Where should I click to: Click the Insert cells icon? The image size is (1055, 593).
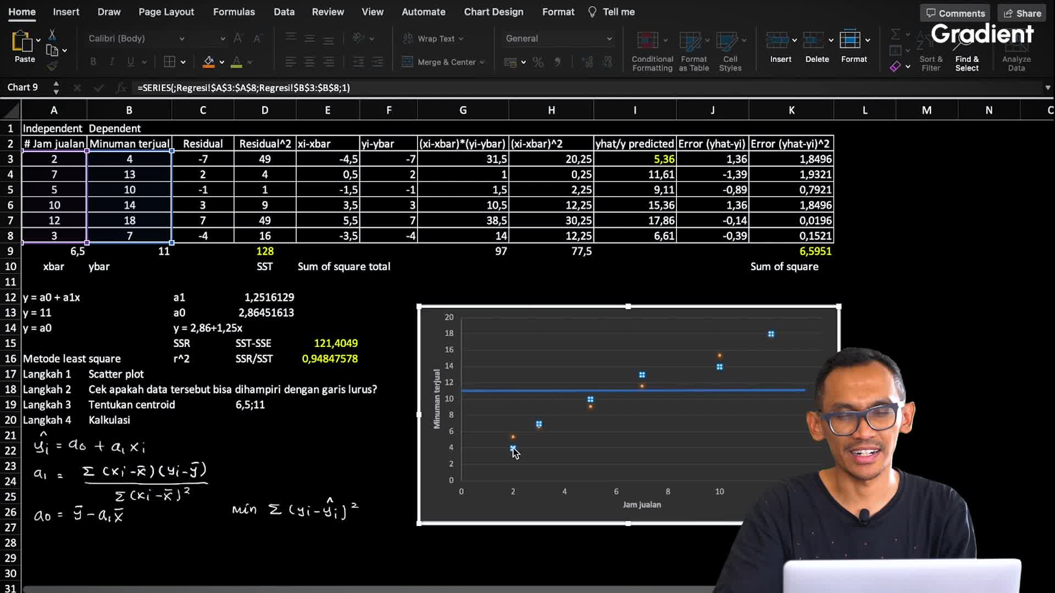[x=777, y=40]
